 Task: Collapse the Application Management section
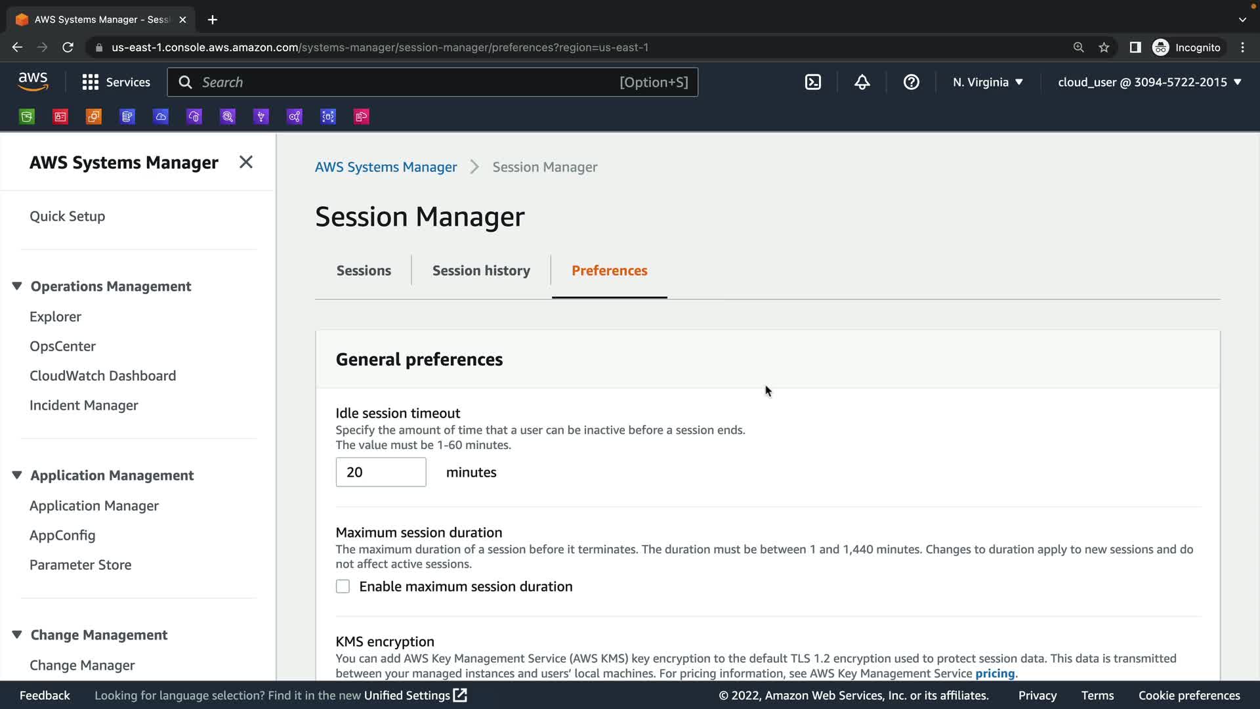[17, 475]
